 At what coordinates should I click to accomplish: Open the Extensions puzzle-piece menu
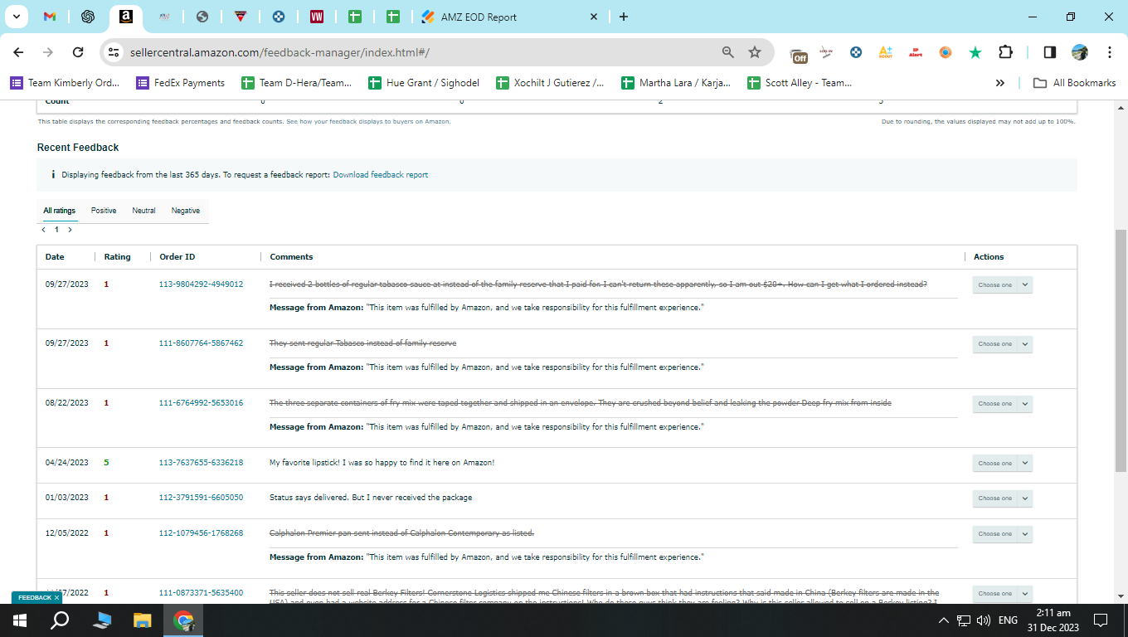1005,52
